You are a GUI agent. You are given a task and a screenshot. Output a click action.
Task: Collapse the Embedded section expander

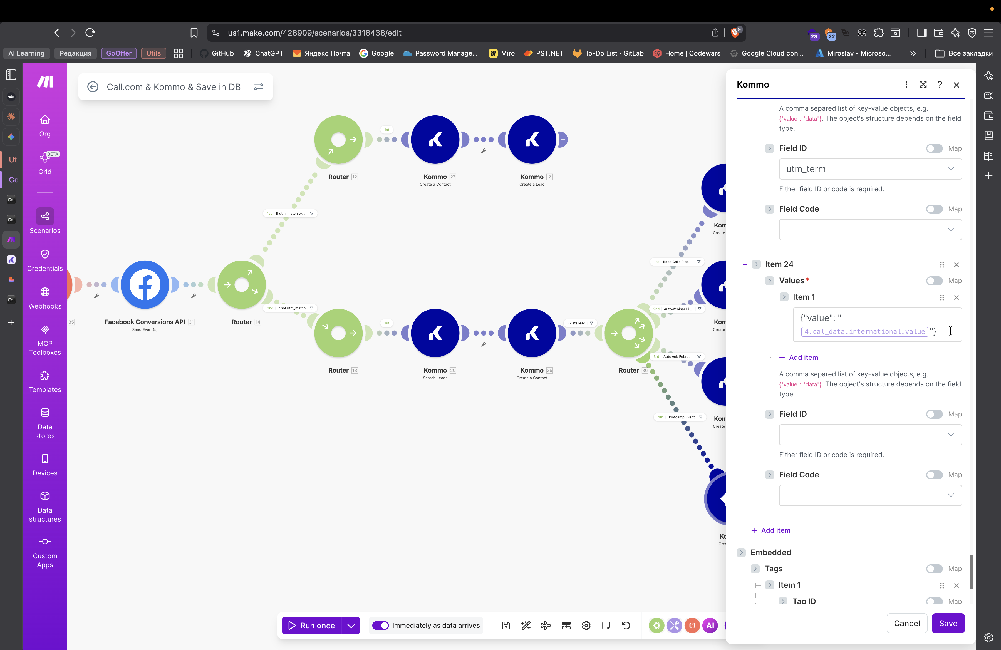tap(741, 552)
